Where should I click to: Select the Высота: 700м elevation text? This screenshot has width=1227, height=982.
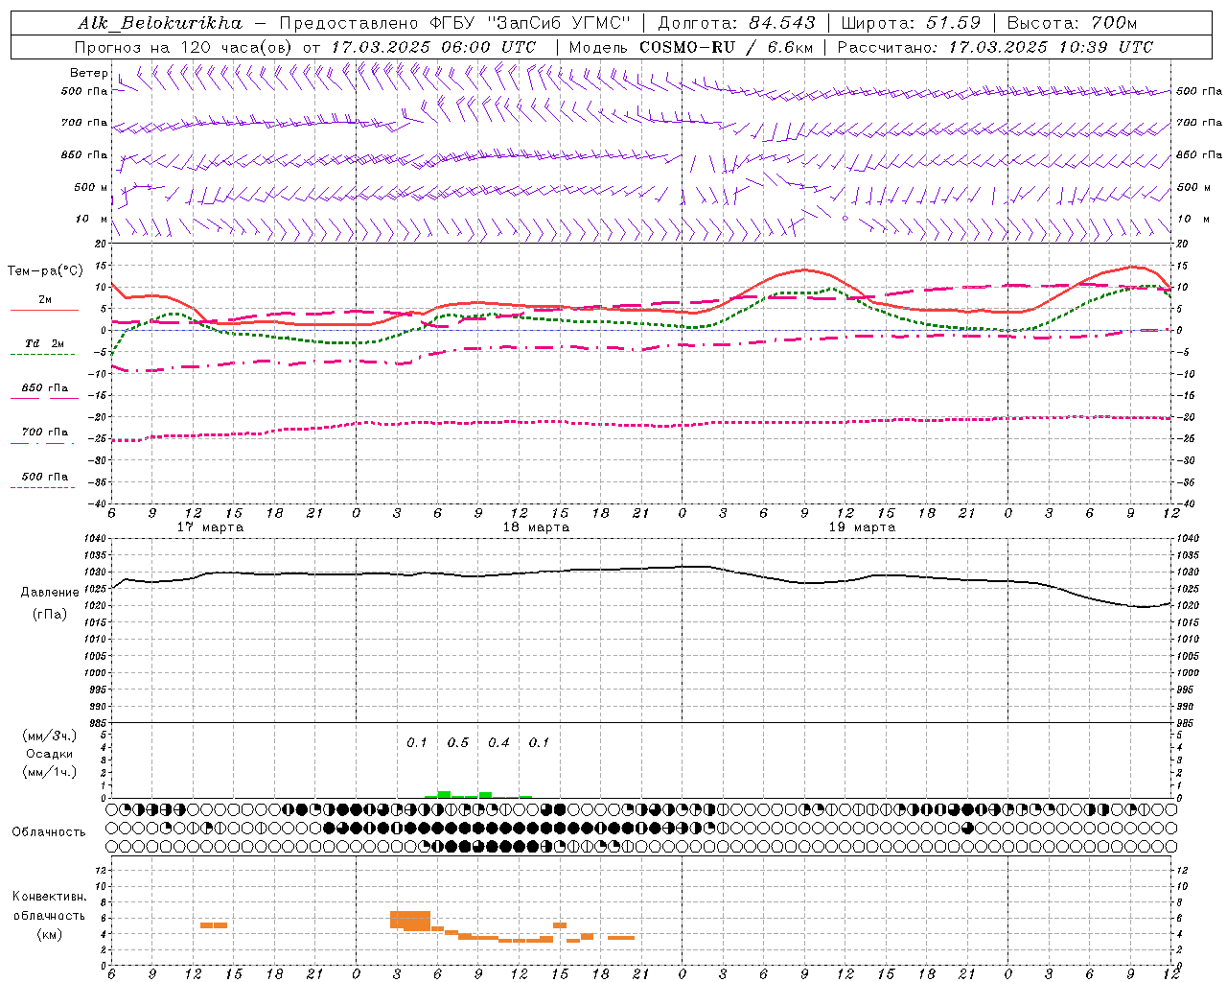(1072, 23)
